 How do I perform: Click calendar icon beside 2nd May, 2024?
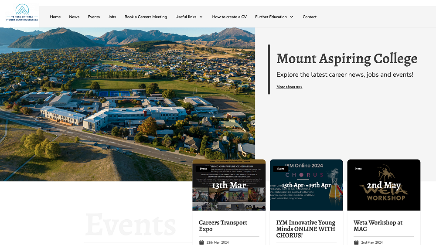tap(356, 242)
